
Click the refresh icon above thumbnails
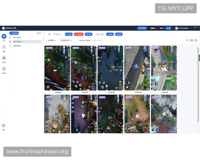coord(187,40)
